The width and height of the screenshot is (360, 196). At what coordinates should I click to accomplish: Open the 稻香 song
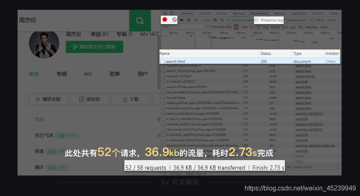point(39,151)
